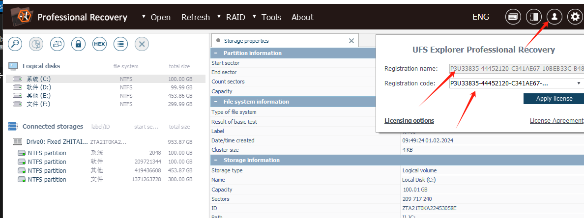Click the padlock decryption icon
This screenshot has height=218, width=584.
click(78, 44)
